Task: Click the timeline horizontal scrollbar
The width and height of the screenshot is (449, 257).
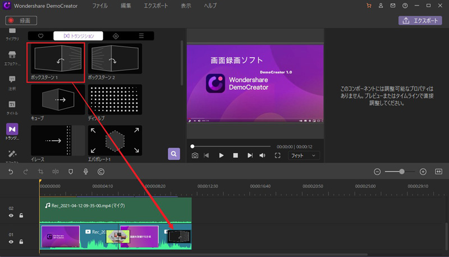Action: tap(203, 254)
